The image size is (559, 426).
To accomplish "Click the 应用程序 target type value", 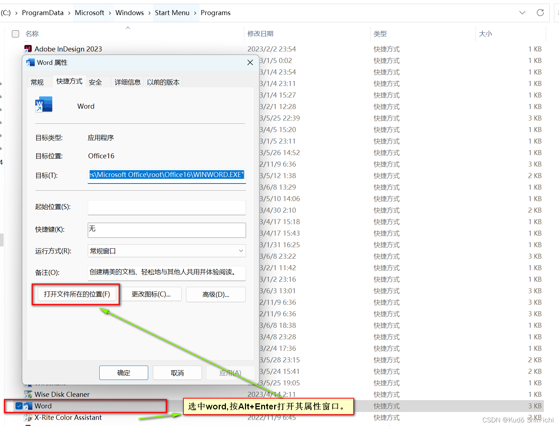I will pyautogui.click(x=101, y=138).
